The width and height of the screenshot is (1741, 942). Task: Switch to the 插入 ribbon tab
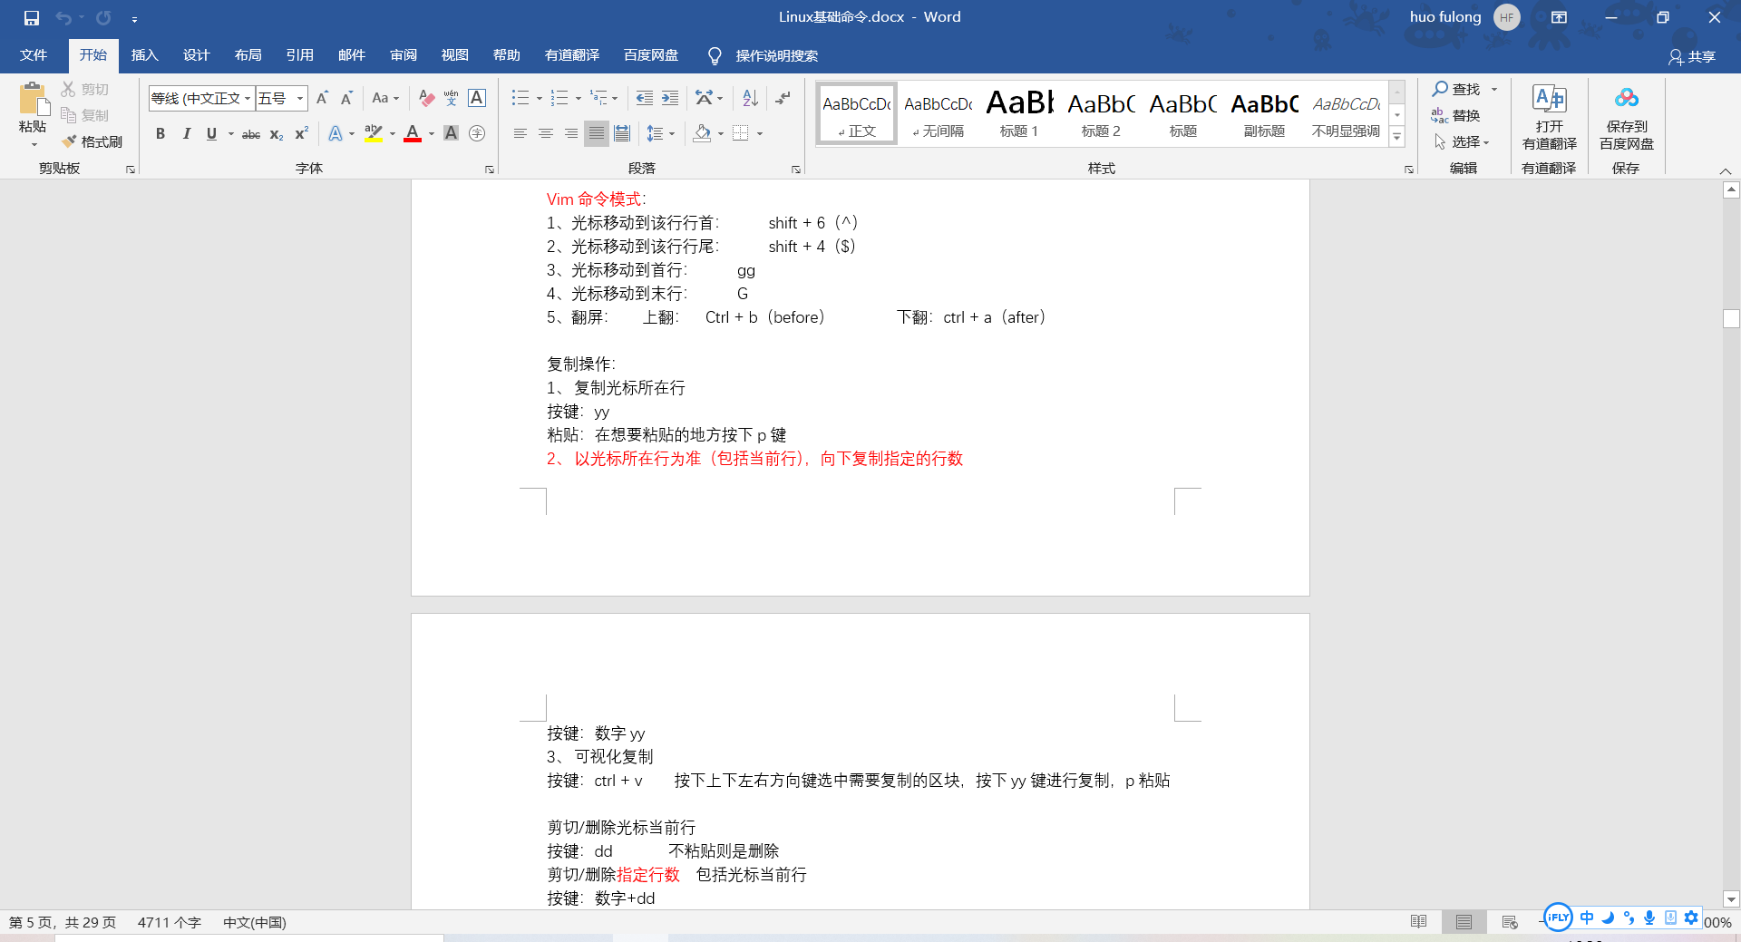point(144,55)
